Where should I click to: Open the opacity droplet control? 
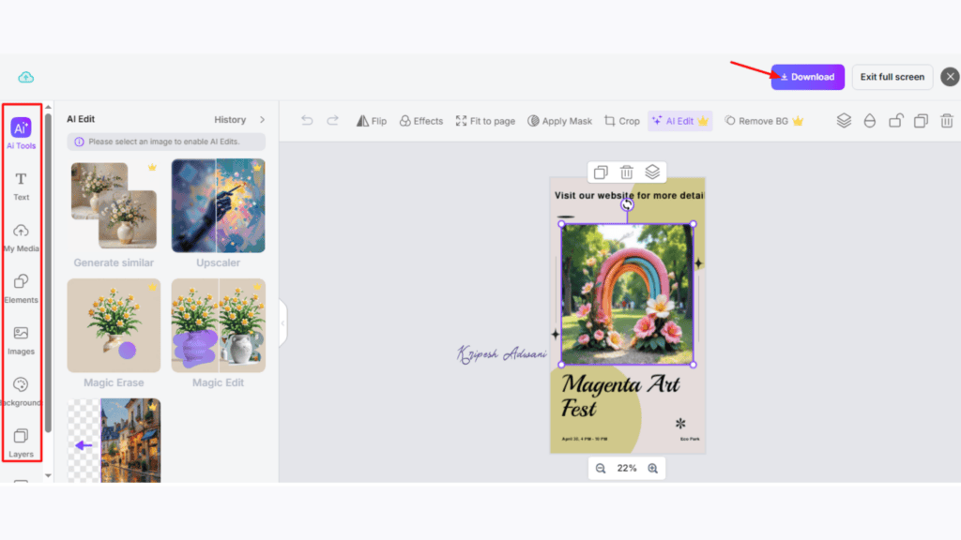point(870,120)
